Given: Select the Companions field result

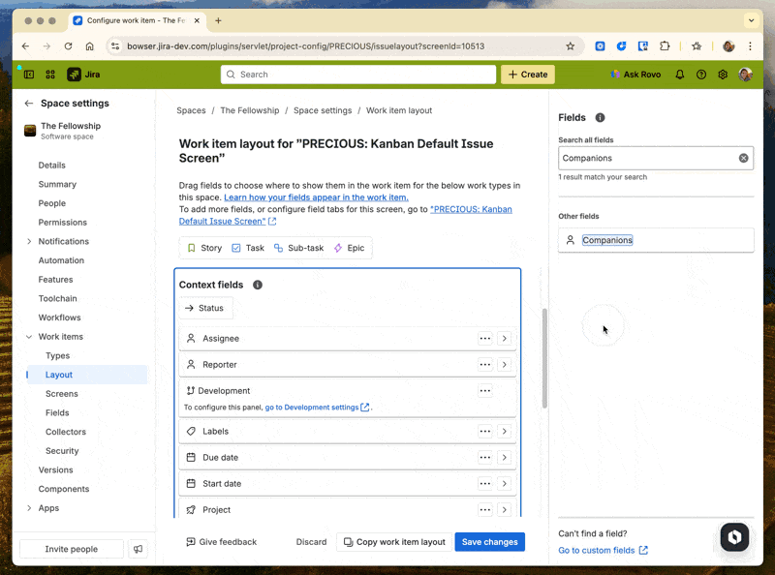Looking at the screenshot, I should tap(656, 240).
